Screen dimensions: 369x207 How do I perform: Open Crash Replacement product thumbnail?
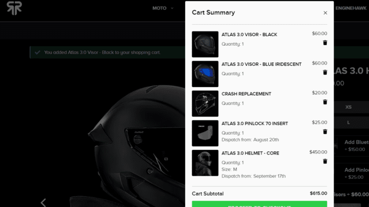(205, 103)
